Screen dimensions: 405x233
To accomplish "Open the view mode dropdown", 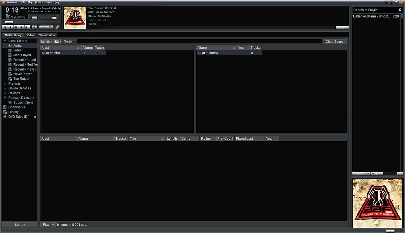I will (x=50, y=42).
